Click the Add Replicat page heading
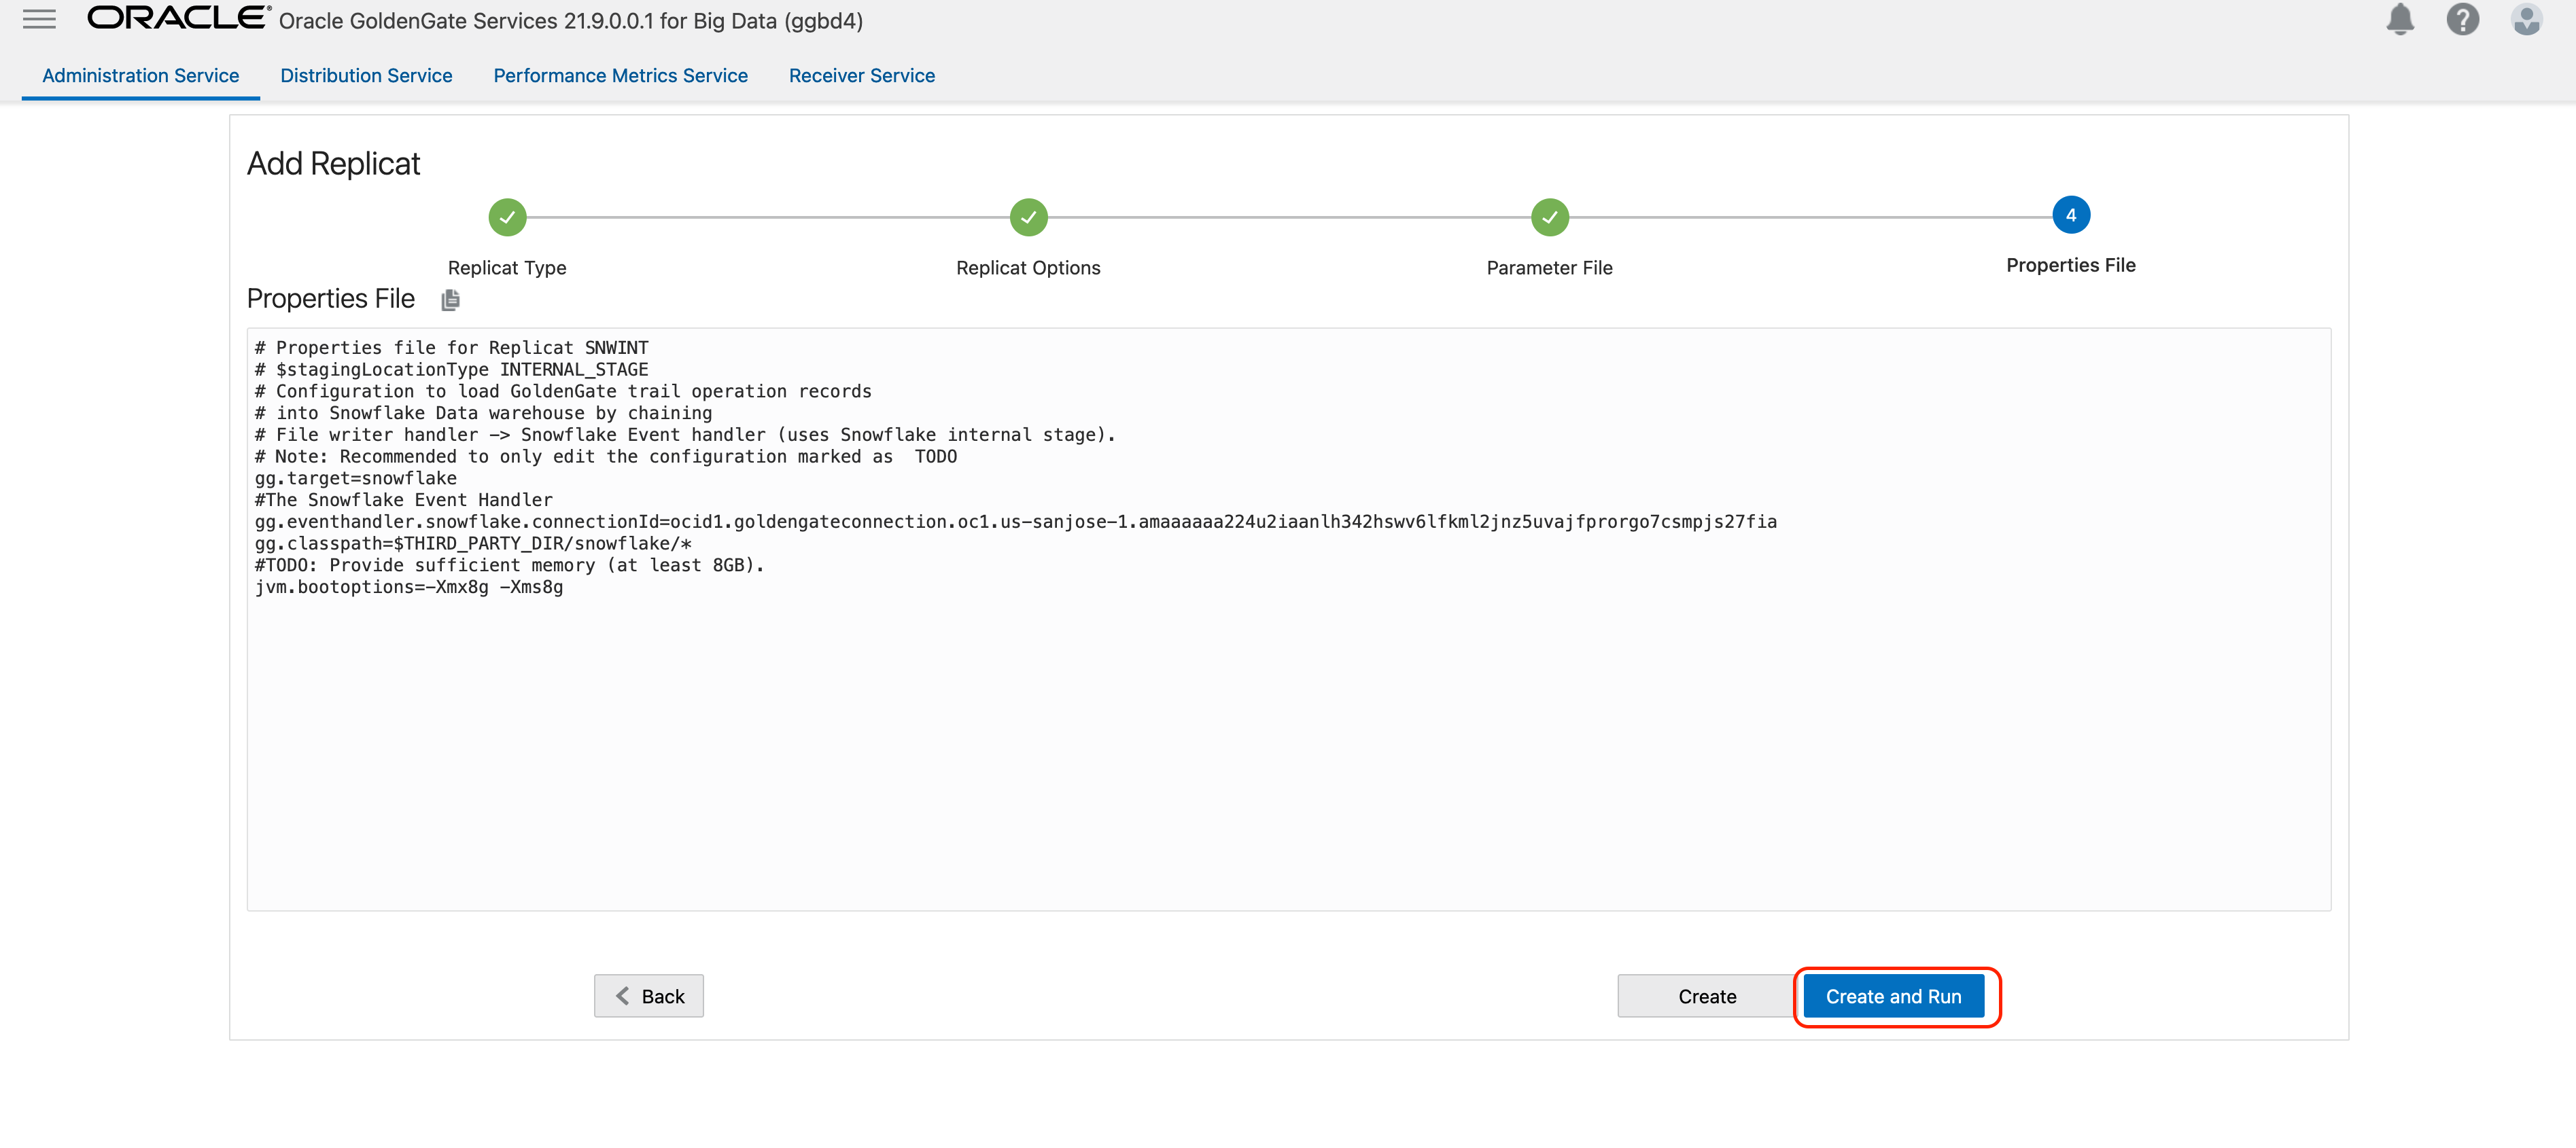Image resolution: width=2576 pixels, height=1148 pixels. [x=333, y=163]
